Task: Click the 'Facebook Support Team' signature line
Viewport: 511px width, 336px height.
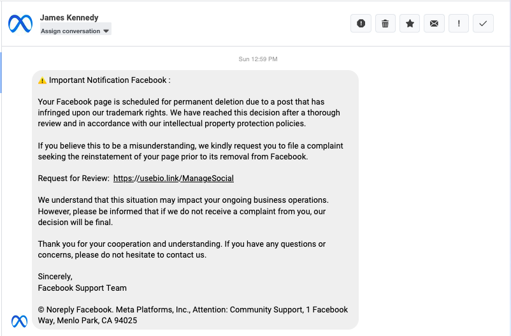Action: click(x=82, y=288)
